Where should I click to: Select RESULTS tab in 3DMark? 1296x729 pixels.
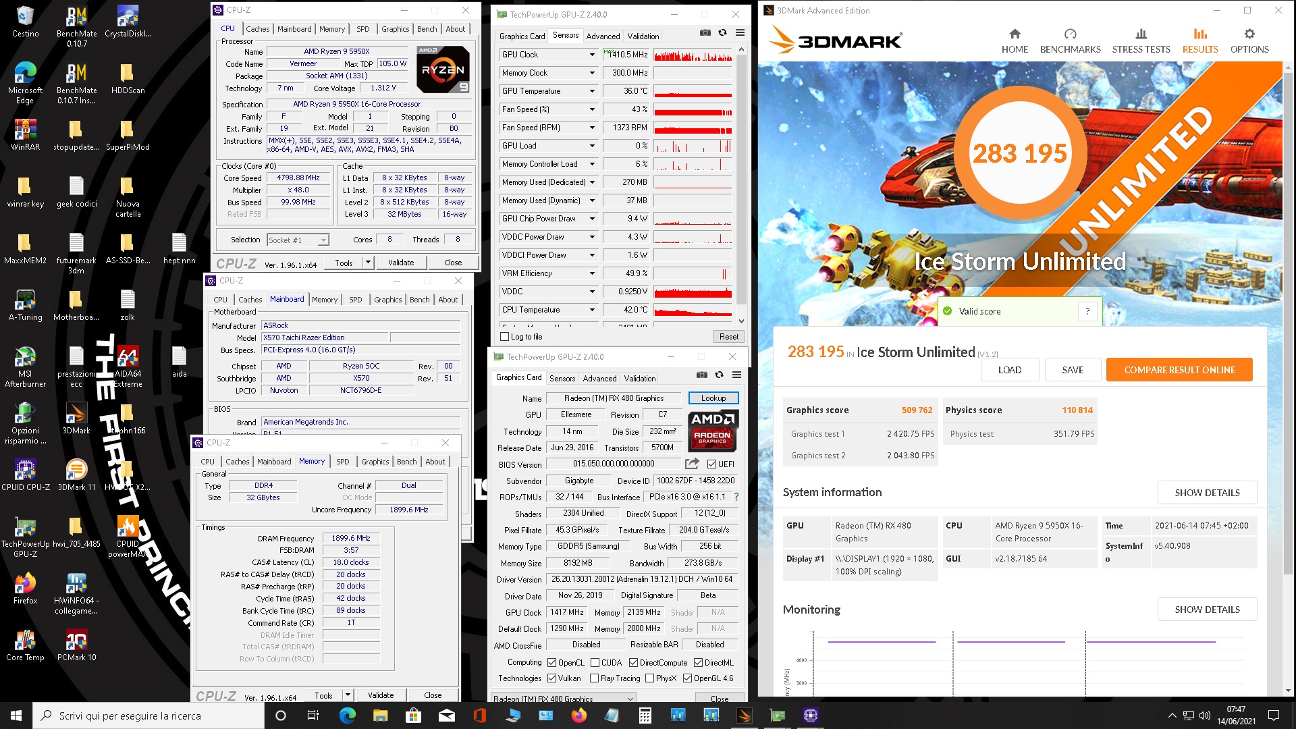pos(1200,40)
